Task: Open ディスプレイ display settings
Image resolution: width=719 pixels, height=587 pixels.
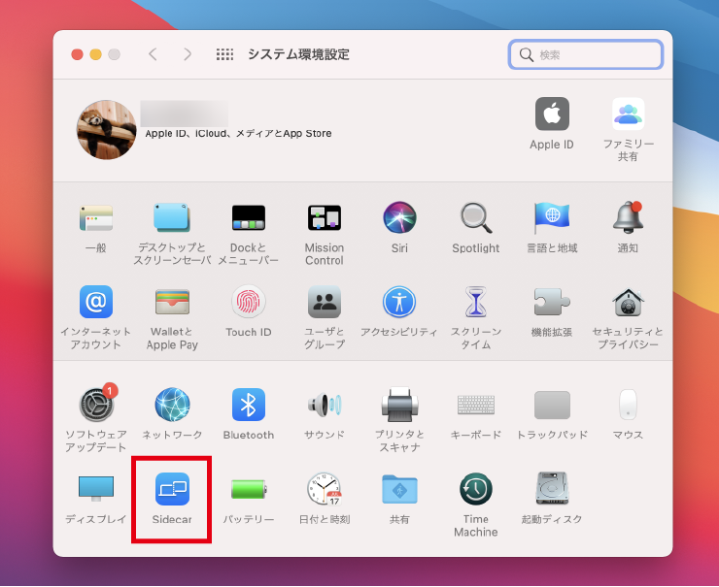Action: [96, 488]
